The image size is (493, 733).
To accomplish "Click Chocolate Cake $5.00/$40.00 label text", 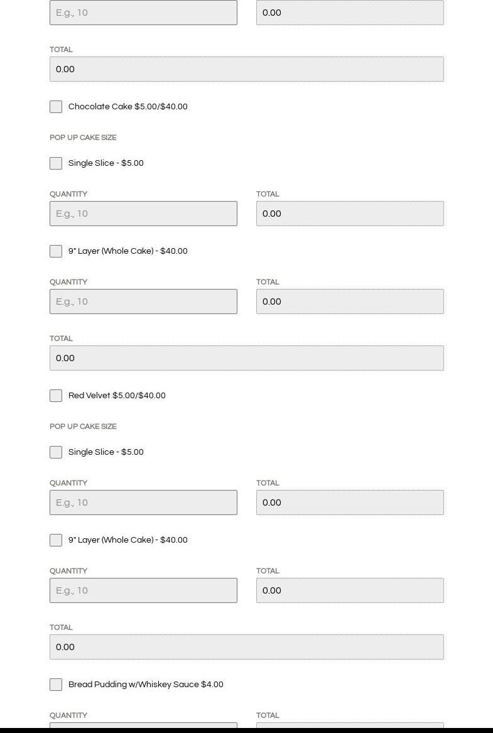I will (x=127, y=107).
